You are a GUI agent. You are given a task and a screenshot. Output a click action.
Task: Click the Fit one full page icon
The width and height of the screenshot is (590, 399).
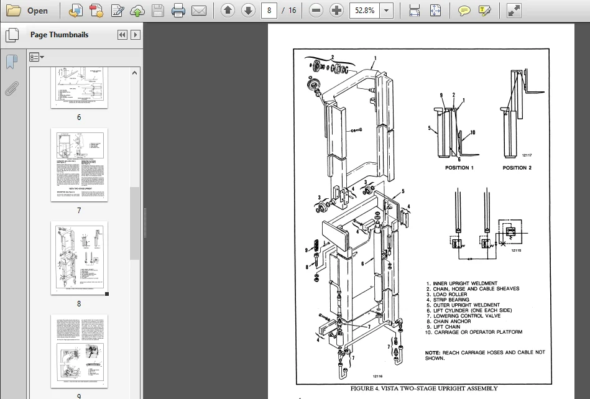[x=435, y=11]
